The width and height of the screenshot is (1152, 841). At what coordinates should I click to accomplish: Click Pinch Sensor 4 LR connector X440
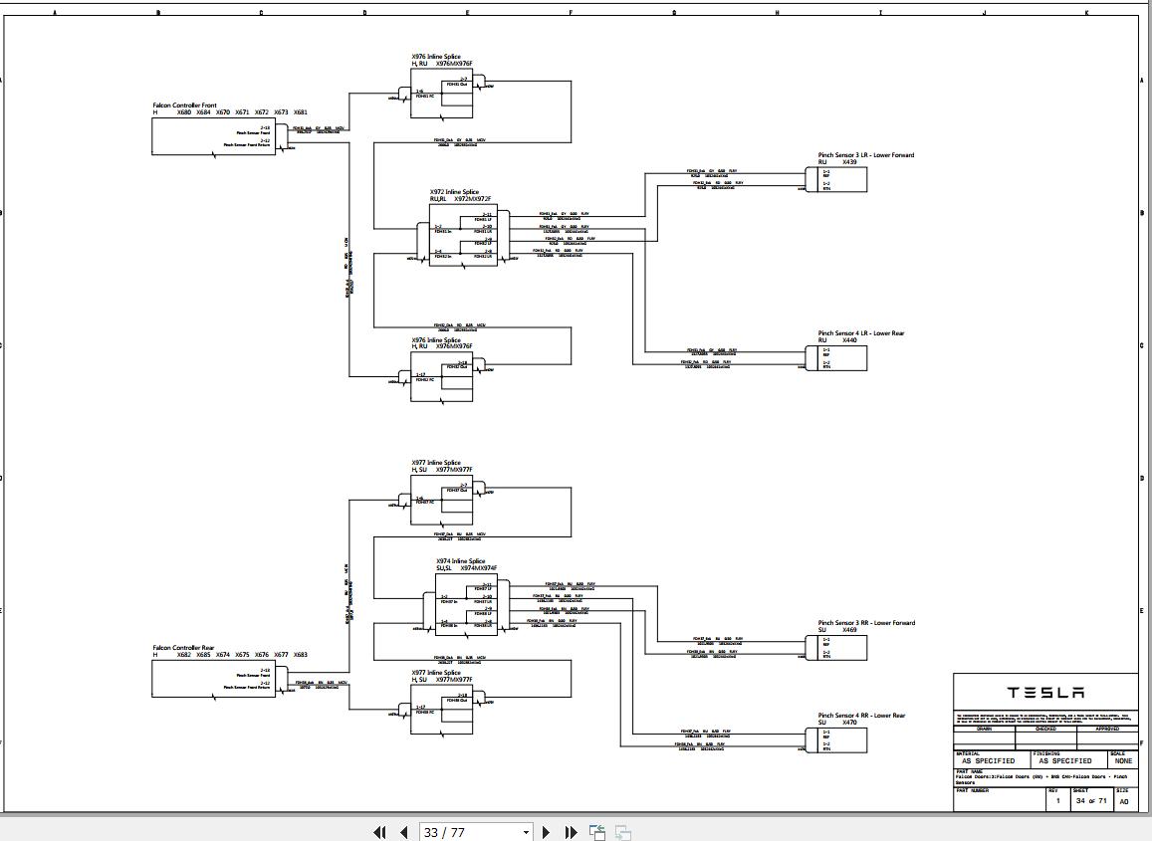click(x=836, y=356)
